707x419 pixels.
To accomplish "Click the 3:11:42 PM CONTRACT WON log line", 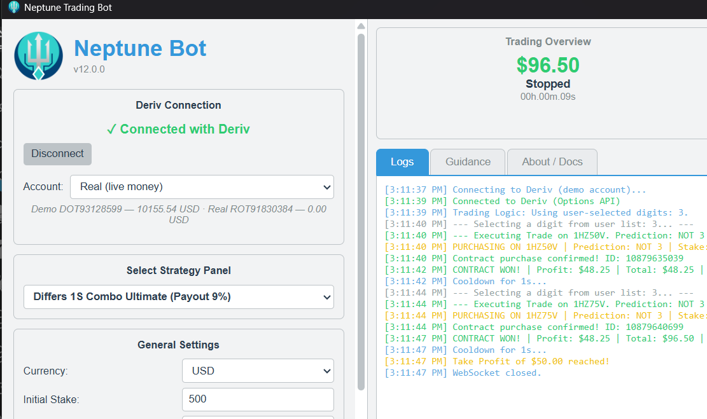I will pyautogui.click(x=545, y=270).
